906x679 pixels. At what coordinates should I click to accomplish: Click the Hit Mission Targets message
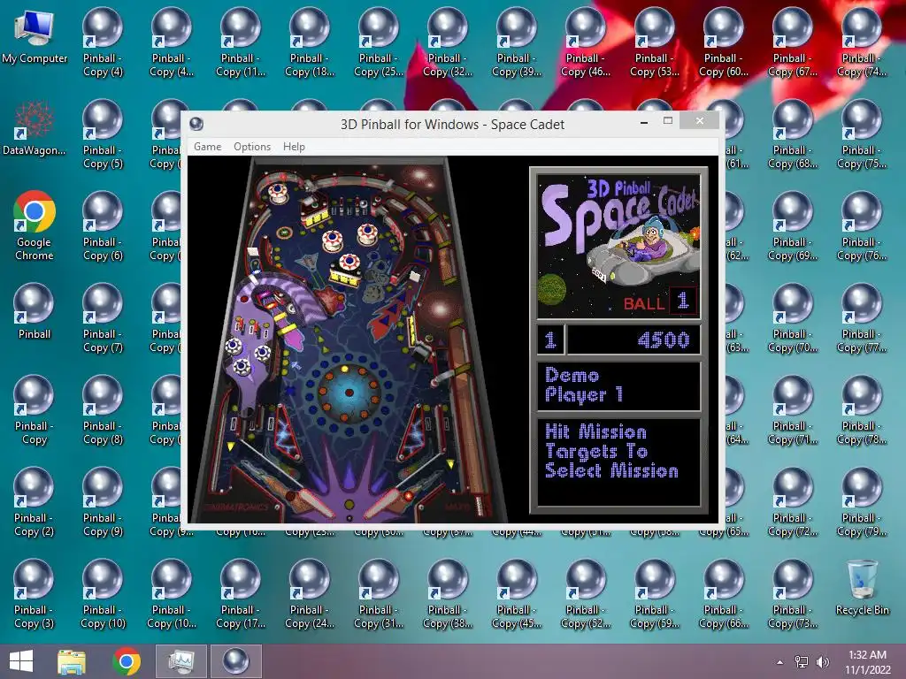coord(618,462)
